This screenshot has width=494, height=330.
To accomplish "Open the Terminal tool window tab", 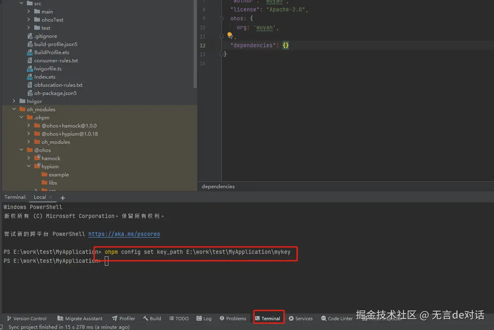I will point(268,318).
